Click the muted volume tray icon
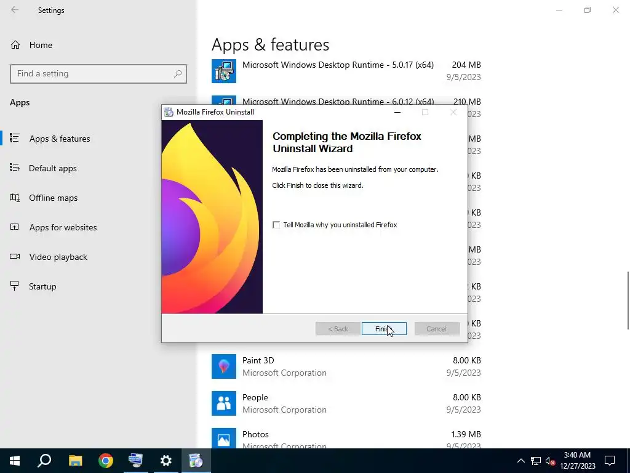The height and width of the screenshot is (473, 630). point(550,461)
